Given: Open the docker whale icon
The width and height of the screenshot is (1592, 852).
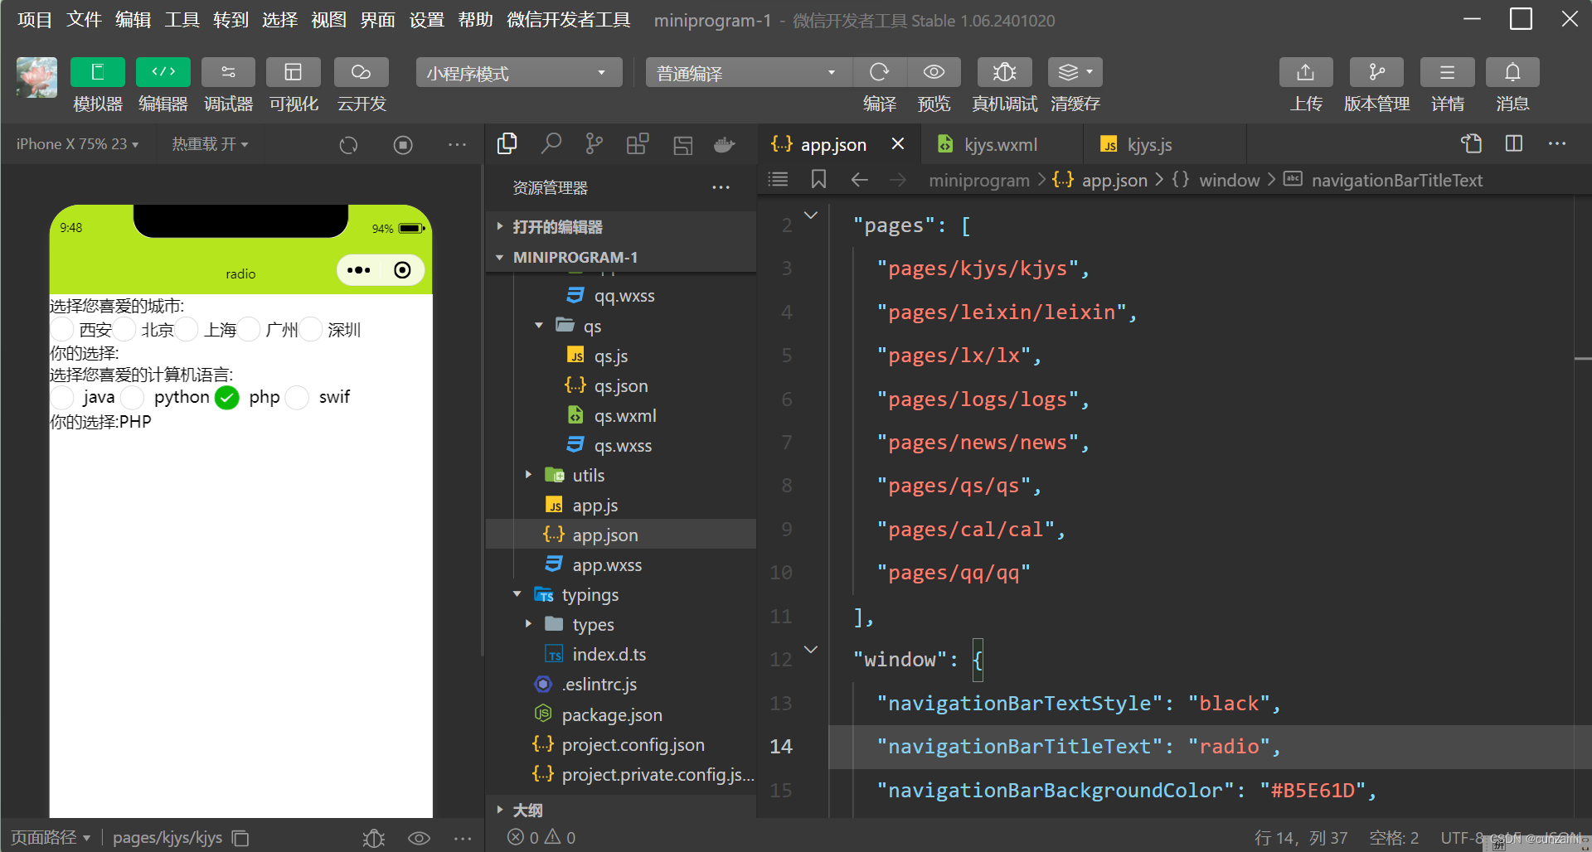Looking at the screenshot, I should [724, 145].
